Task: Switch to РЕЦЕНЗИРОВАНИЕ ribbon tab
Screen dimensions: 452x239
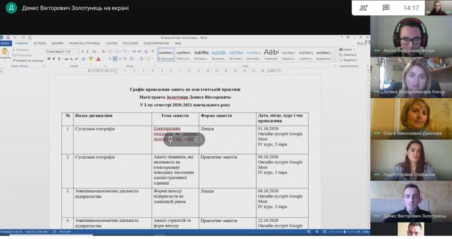Action: point(157,44)
